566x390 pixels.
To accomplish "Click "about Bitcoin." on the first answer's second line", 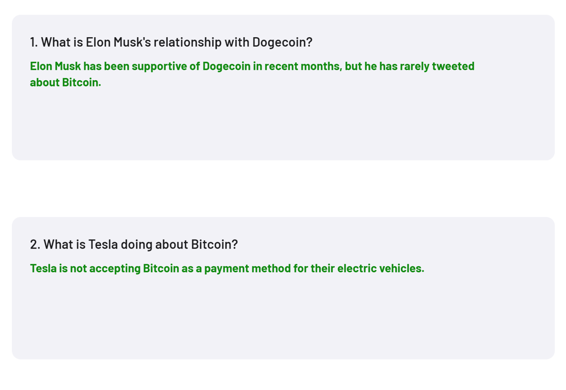I will coord(66,82).
